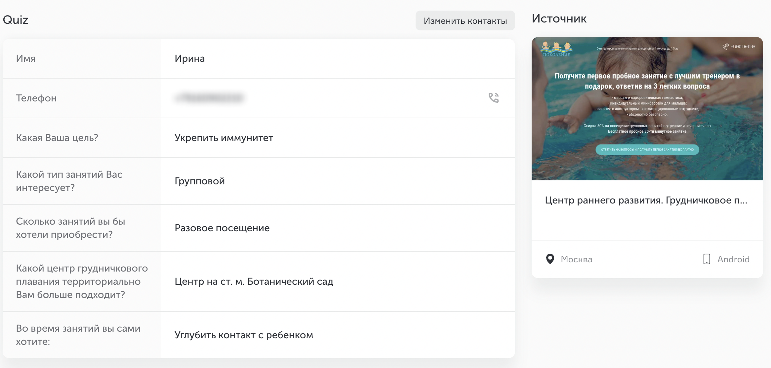
Task: Click the answer 'Групповой'
Action: point(200,181)
